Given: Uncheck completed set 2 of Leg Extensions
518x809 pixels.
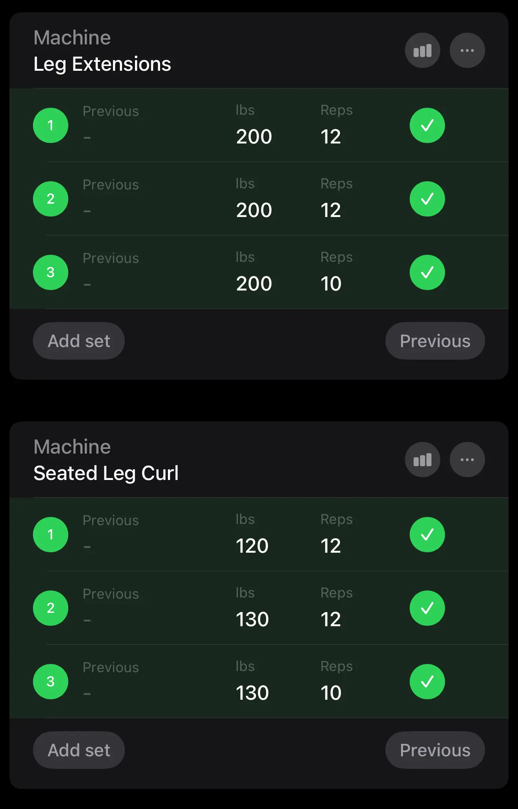Looking at the screenshot, I should [427, 199].
